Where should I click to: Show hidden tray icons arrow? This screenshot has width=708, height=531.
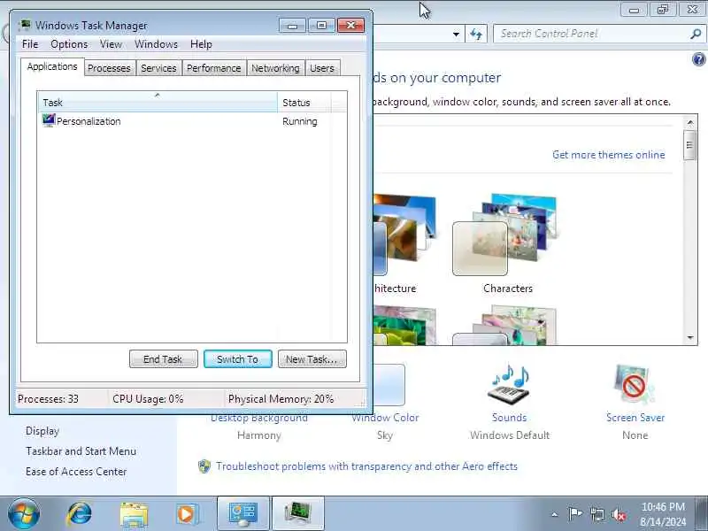point(555,514)
